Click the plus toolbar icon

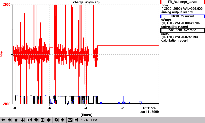point(63,120)
